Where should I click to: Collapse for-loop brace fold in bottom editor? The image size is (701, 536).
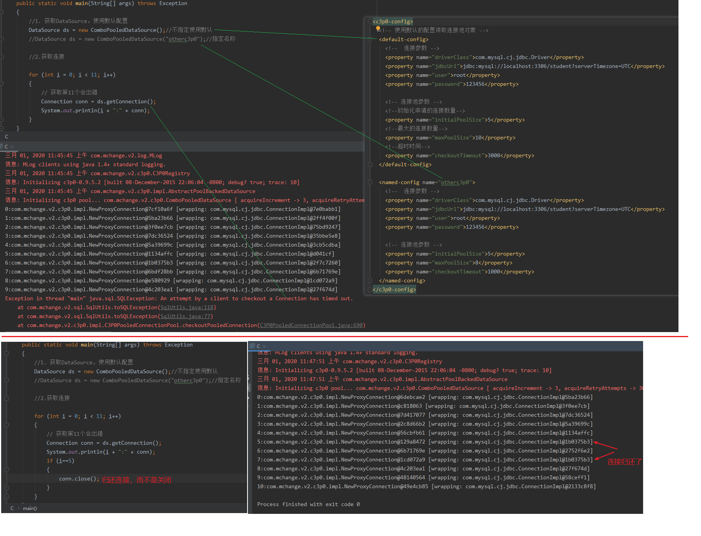click(x=7, y=425)
